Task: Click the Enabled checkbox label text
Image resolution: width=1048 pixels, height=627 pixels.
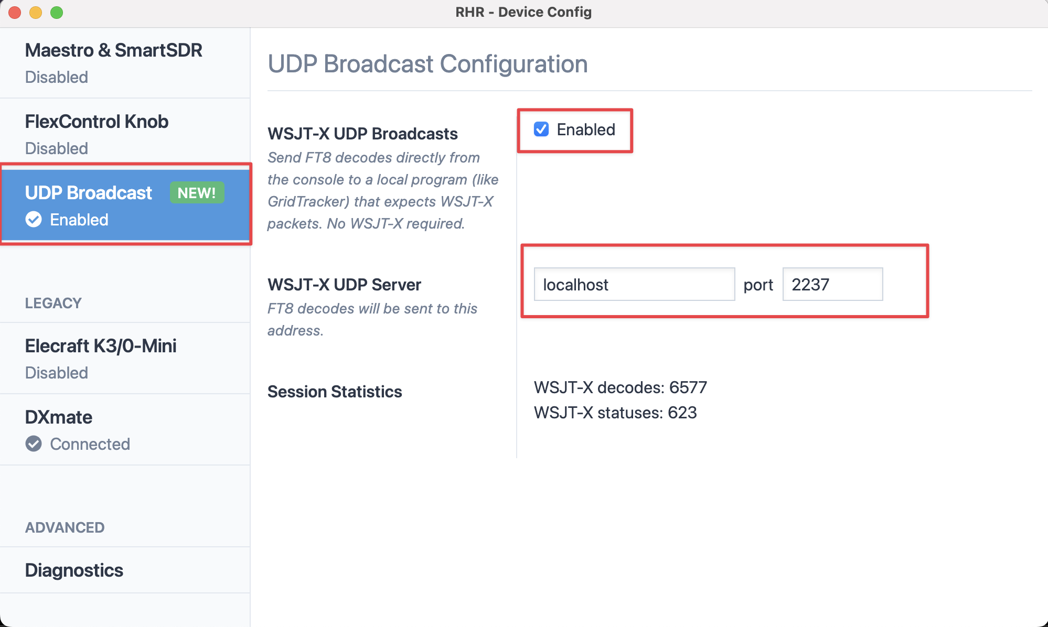Action: pos(586,129)
